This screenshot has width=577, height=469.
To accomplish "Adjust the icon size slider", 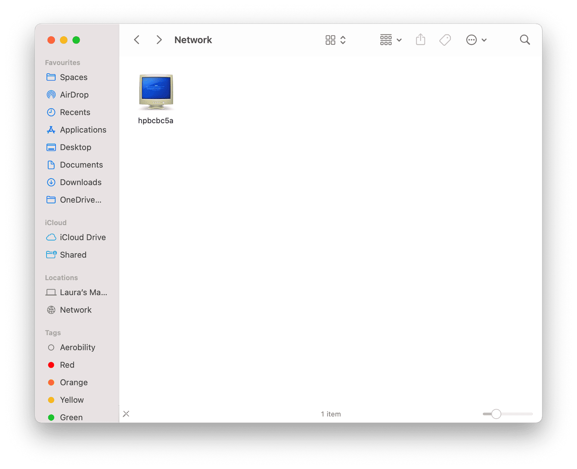I will 496,414.
